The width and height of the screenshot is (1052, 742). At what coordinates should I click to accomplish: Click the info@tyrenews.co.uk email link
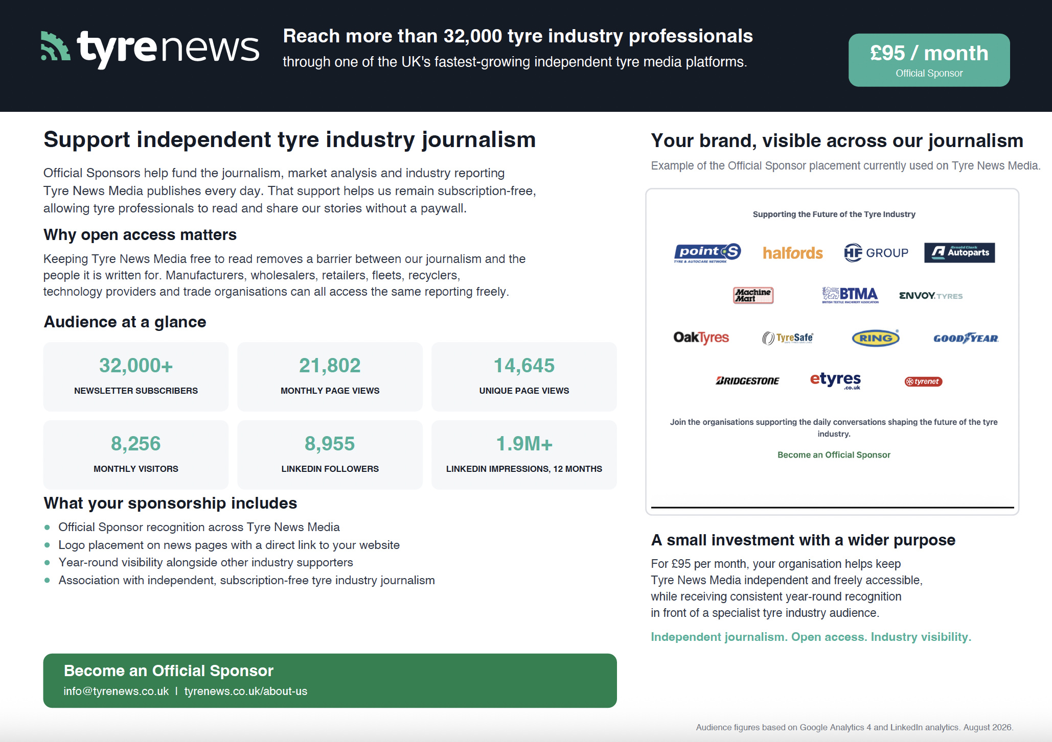pyautogui.click(x=116, y=691)
